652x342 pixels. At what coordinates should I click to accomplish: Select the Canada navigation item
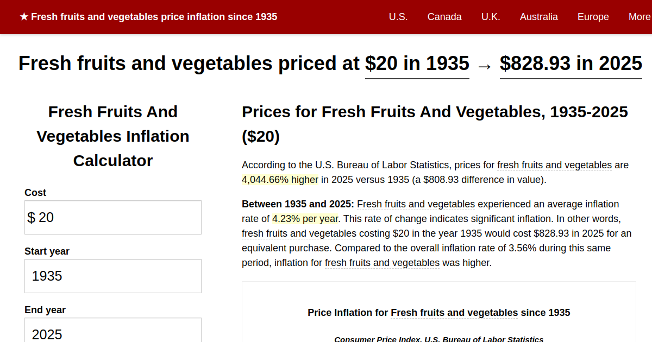444,17
